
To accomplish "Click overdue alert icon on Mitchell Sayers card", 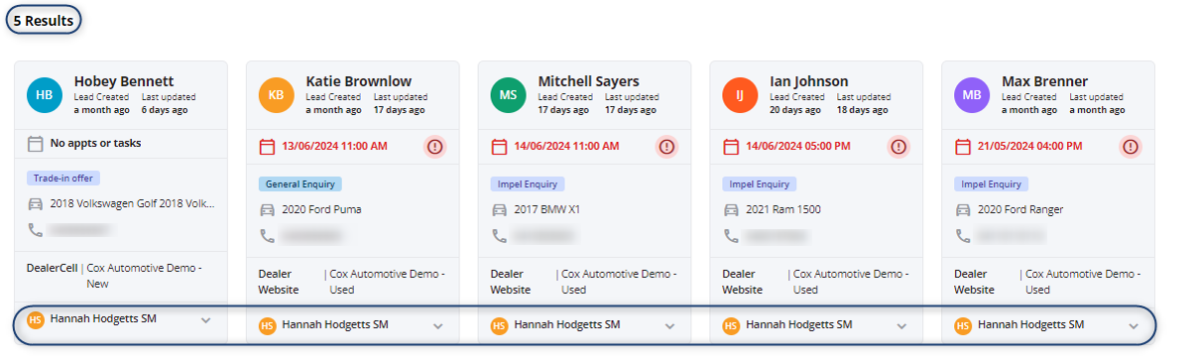I will [666, 147].
